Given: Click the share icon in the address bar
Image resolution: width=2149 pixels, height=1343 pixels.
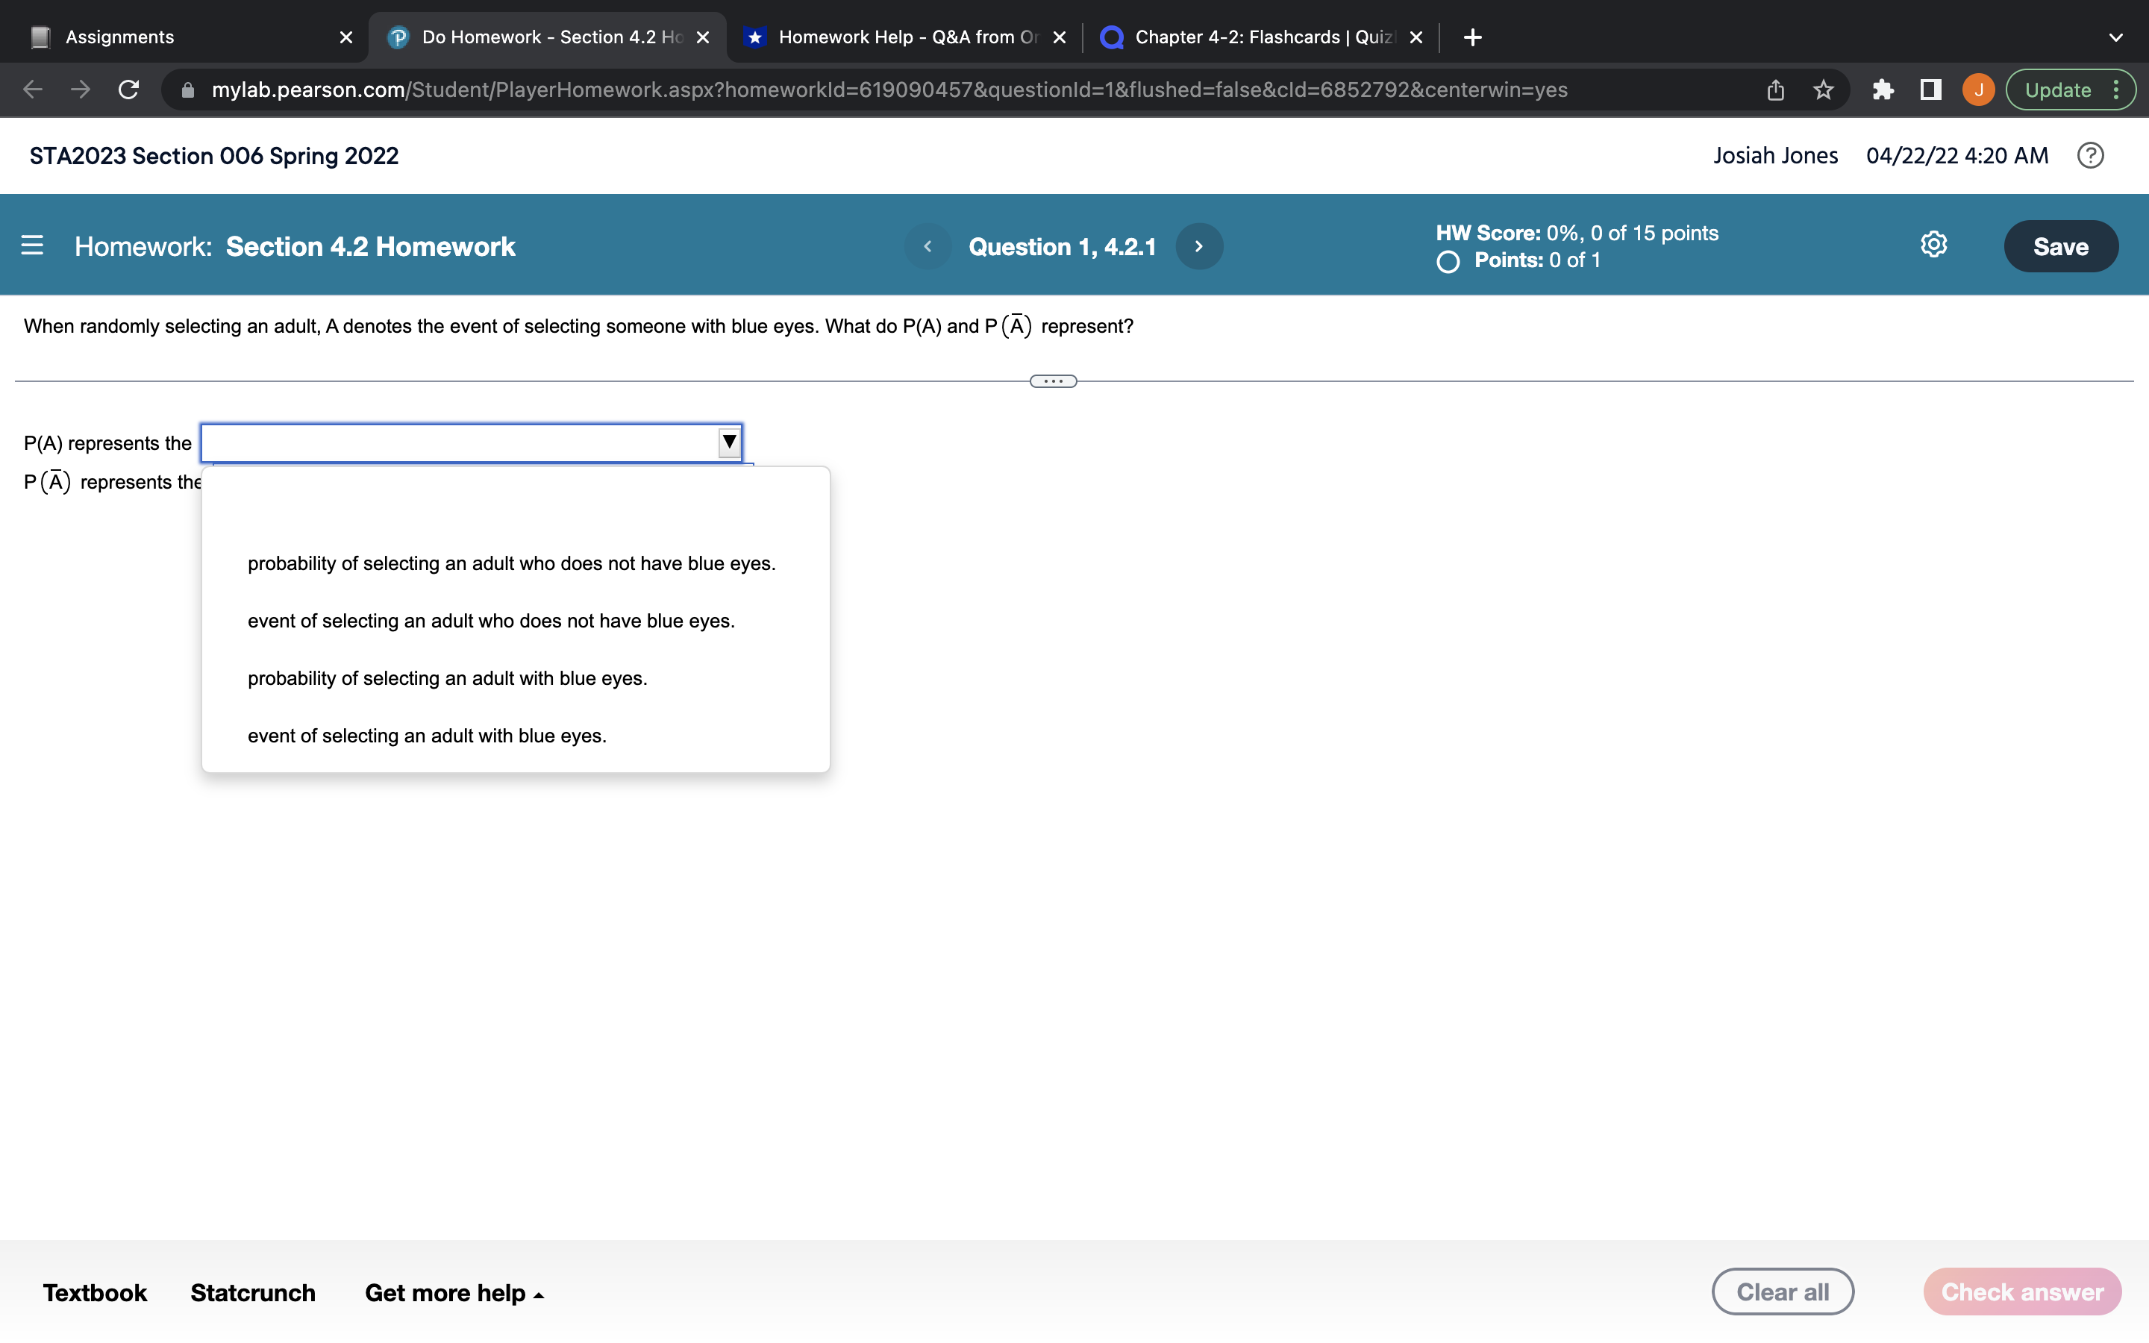Looking at the screenshot, I should 1774,89.
